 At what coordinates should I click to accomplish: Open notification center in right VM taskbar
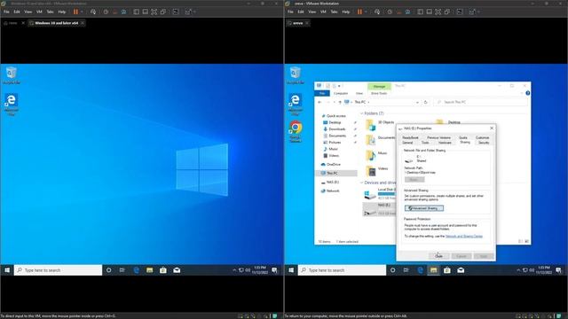(x=558, y=270)
